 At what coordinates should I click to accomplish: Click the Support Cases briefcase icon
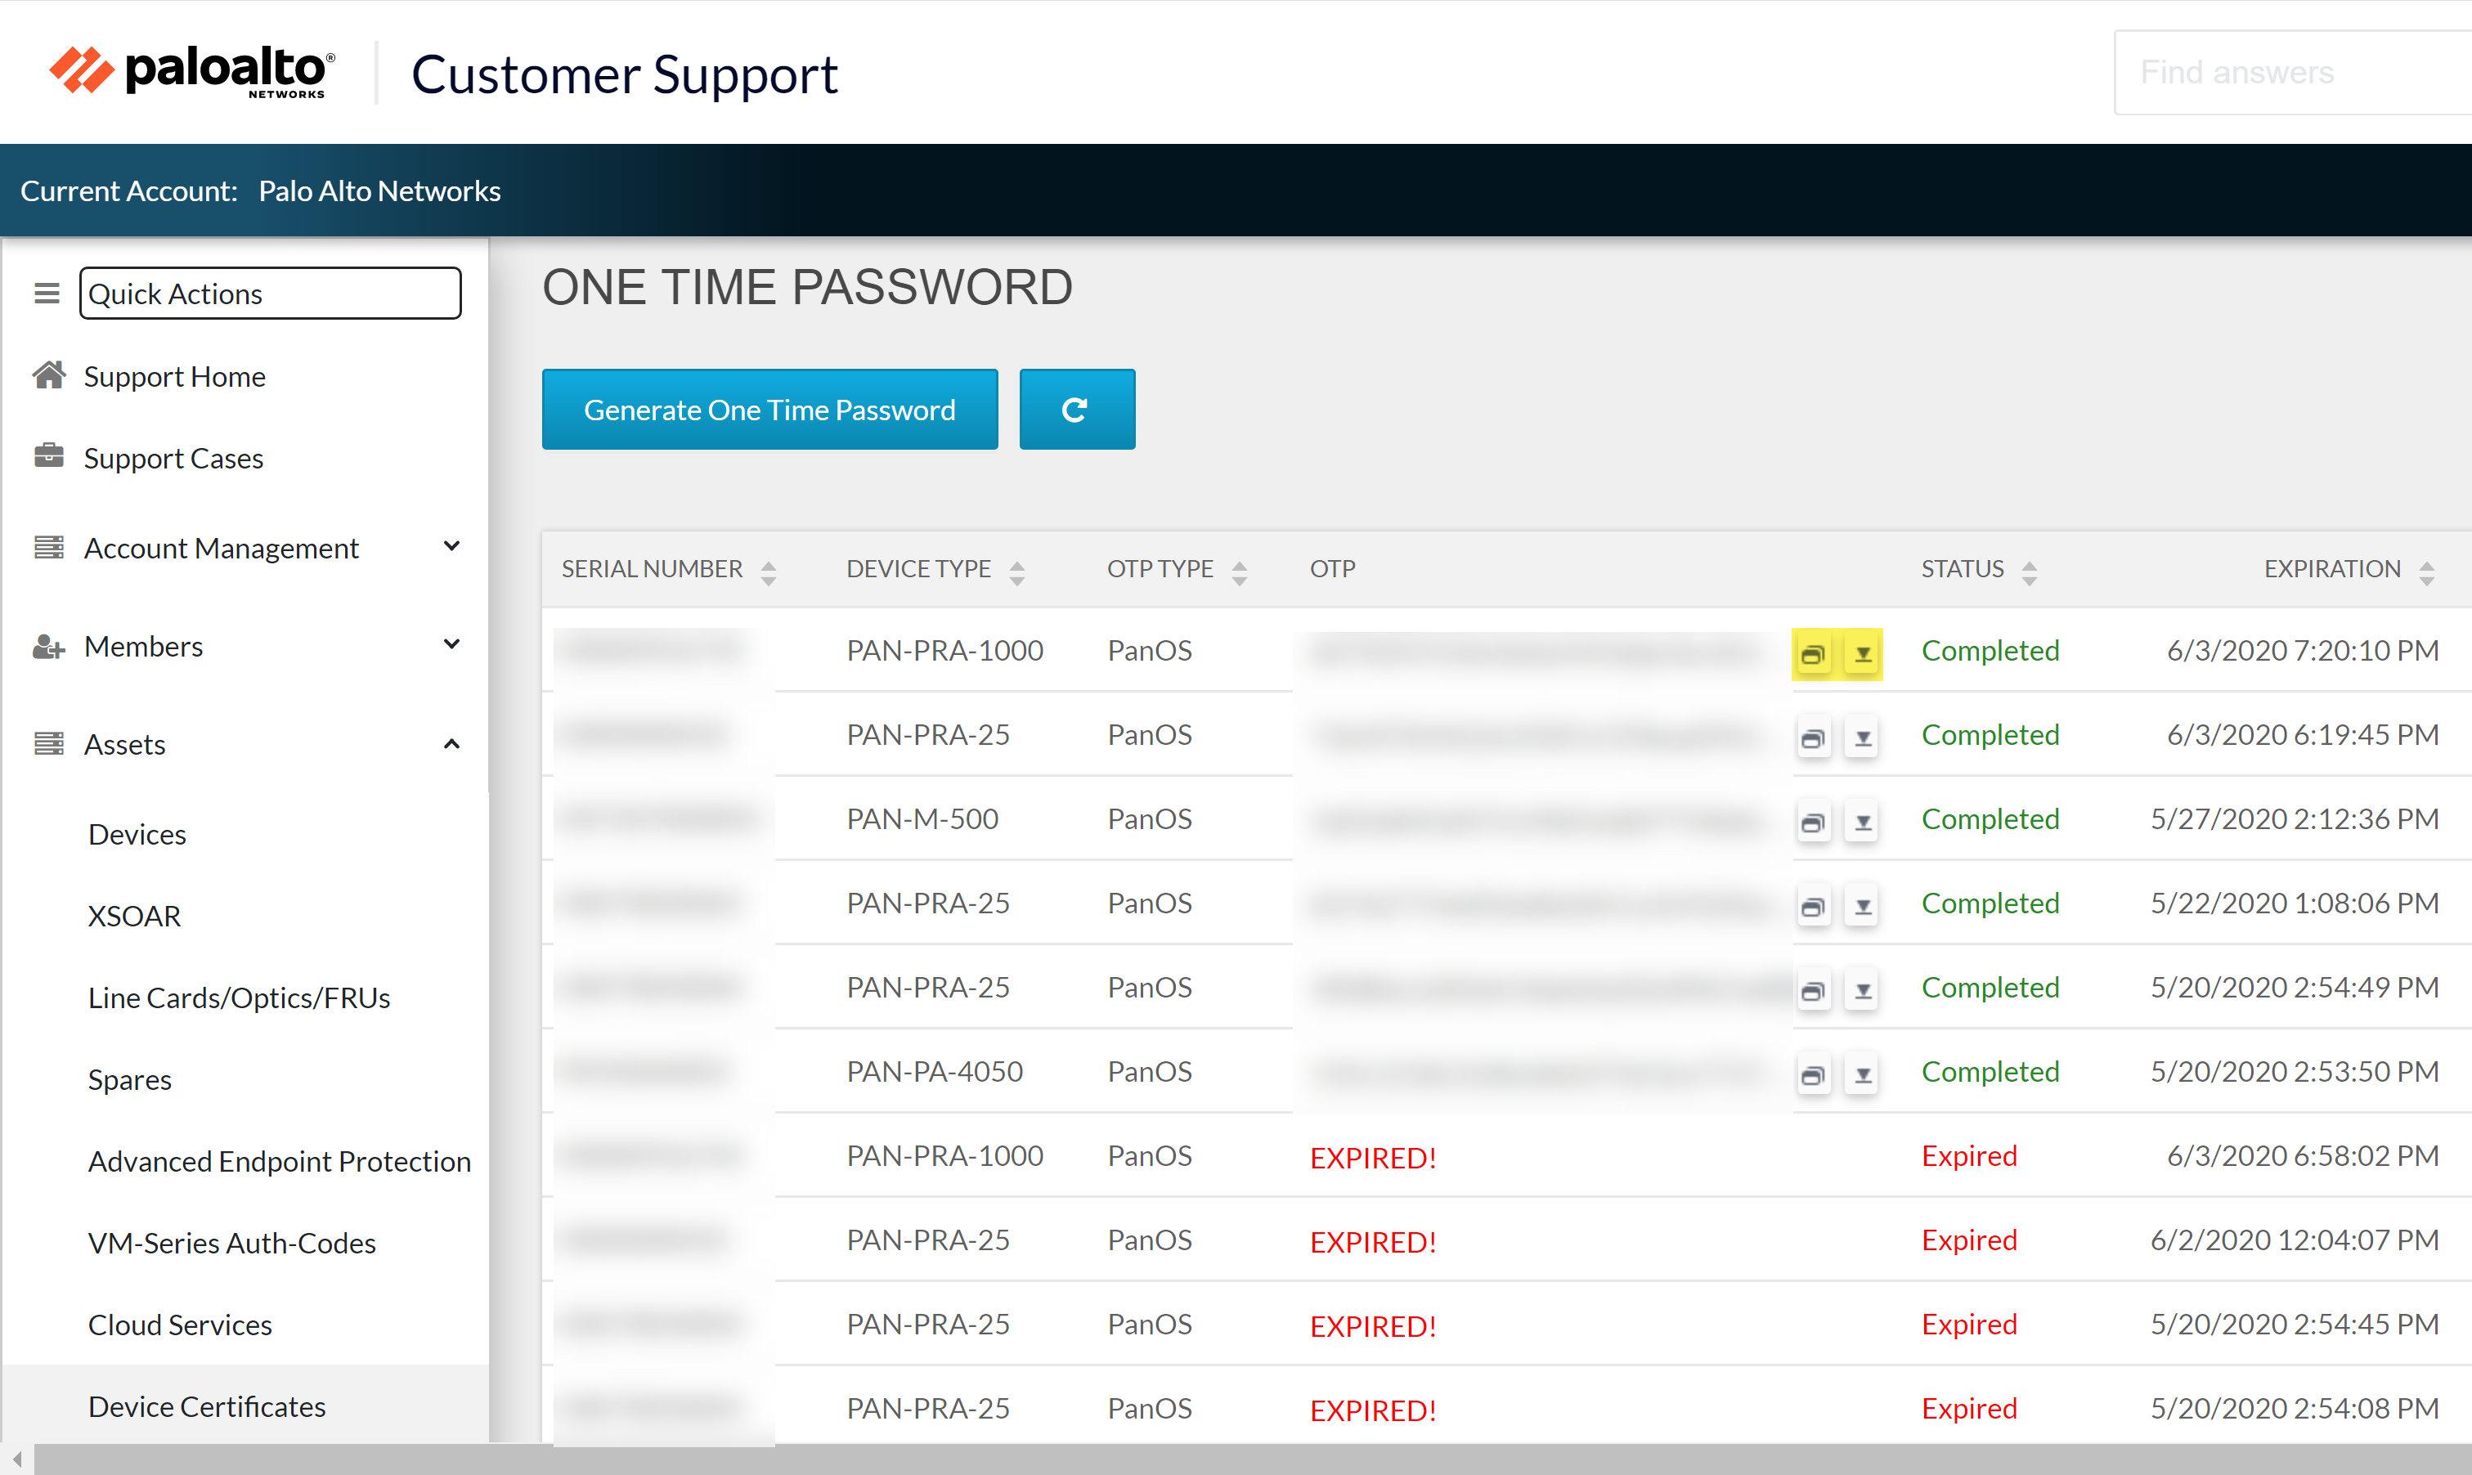point(49,457)
